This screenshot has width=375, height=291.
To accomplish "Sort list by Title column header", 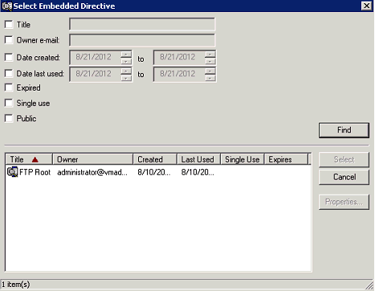I will coord(29,160).
